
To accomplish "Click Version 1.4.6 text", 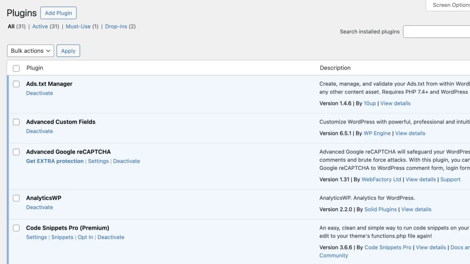I will coord(335,103).
